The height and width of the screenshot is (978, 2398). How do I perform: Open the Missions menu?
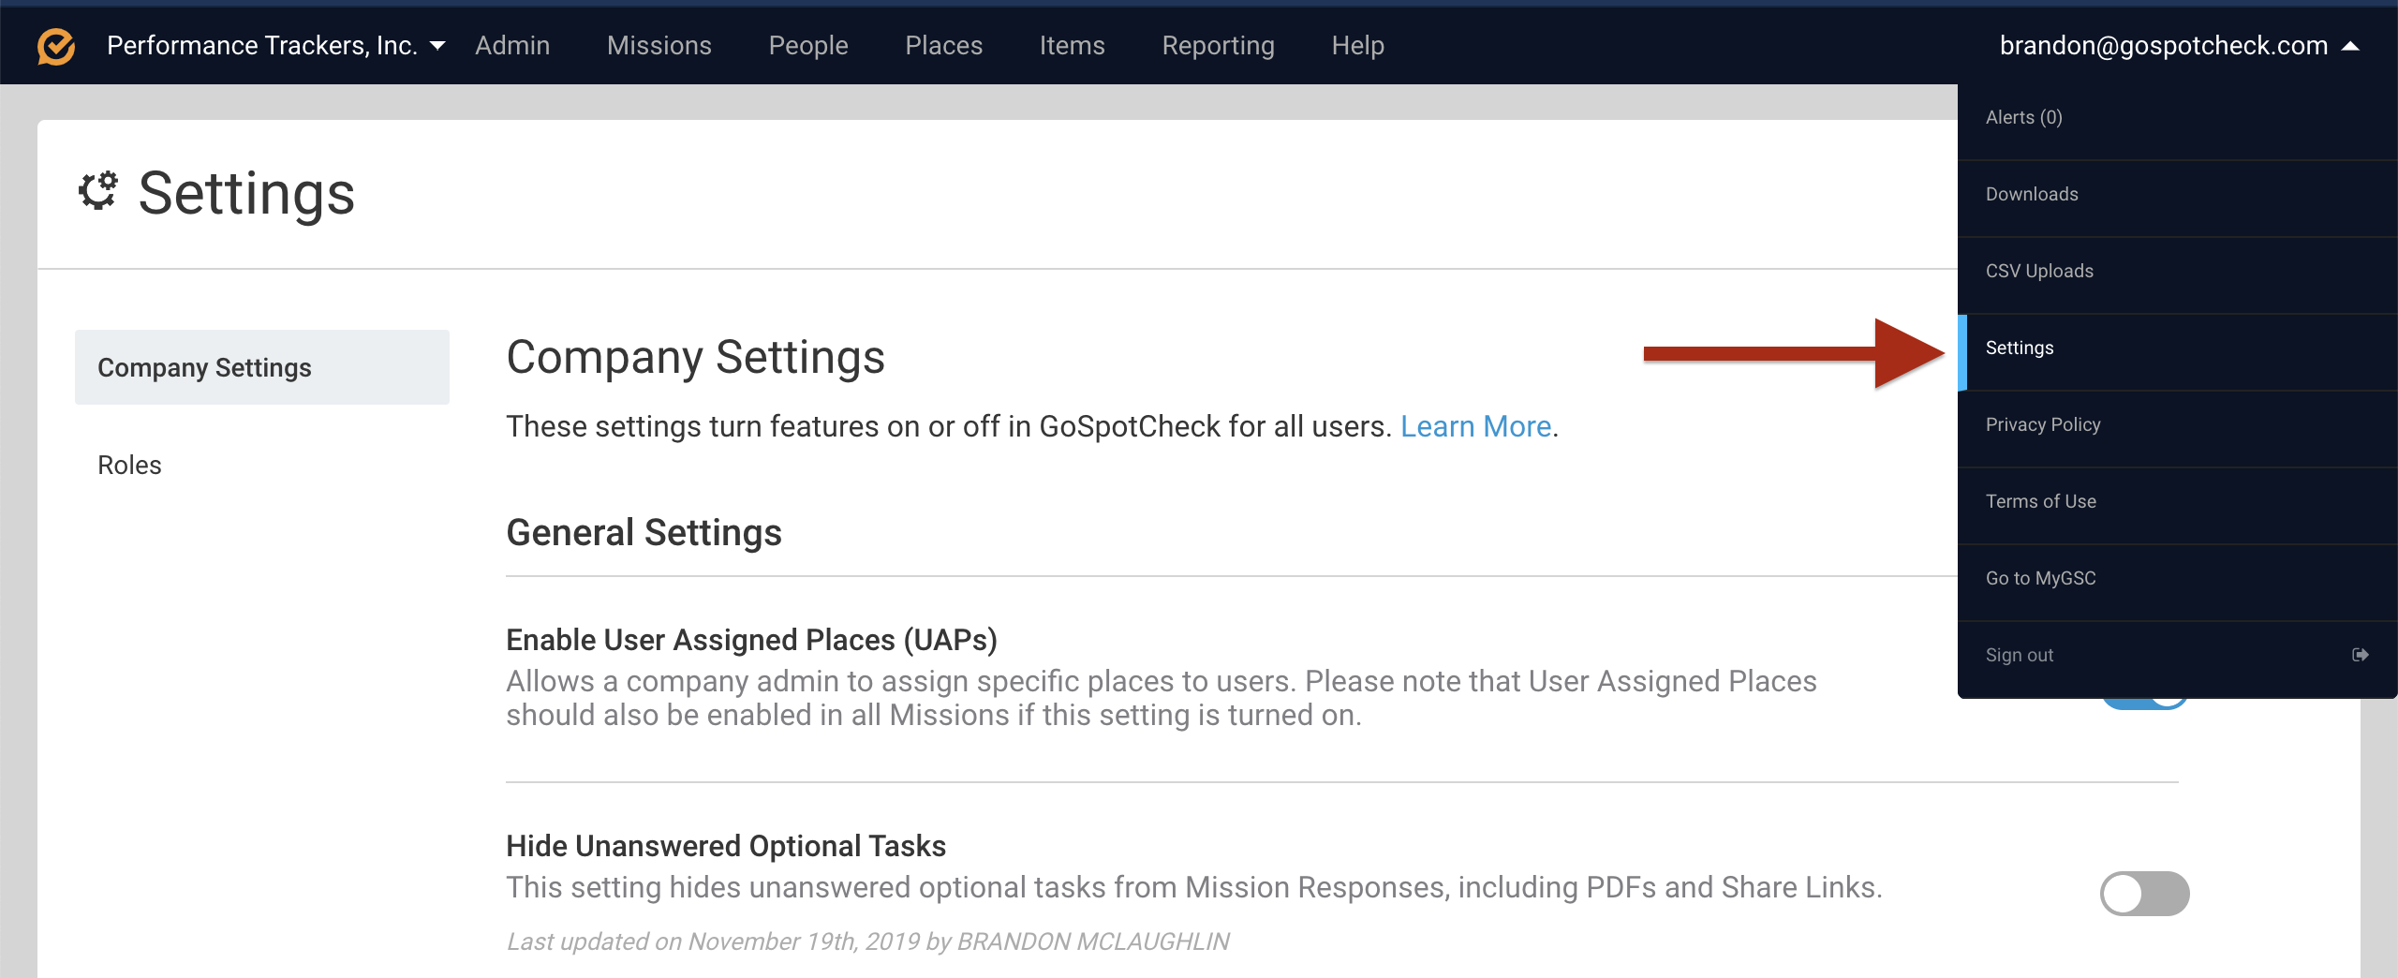pyautogui.click(x=659, y=46)
